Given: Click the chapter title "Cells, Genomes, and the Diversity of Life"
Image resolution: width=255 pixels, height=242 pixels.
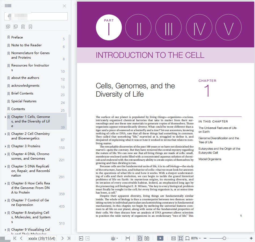Looking at the screenshot, I should point(135,90).
